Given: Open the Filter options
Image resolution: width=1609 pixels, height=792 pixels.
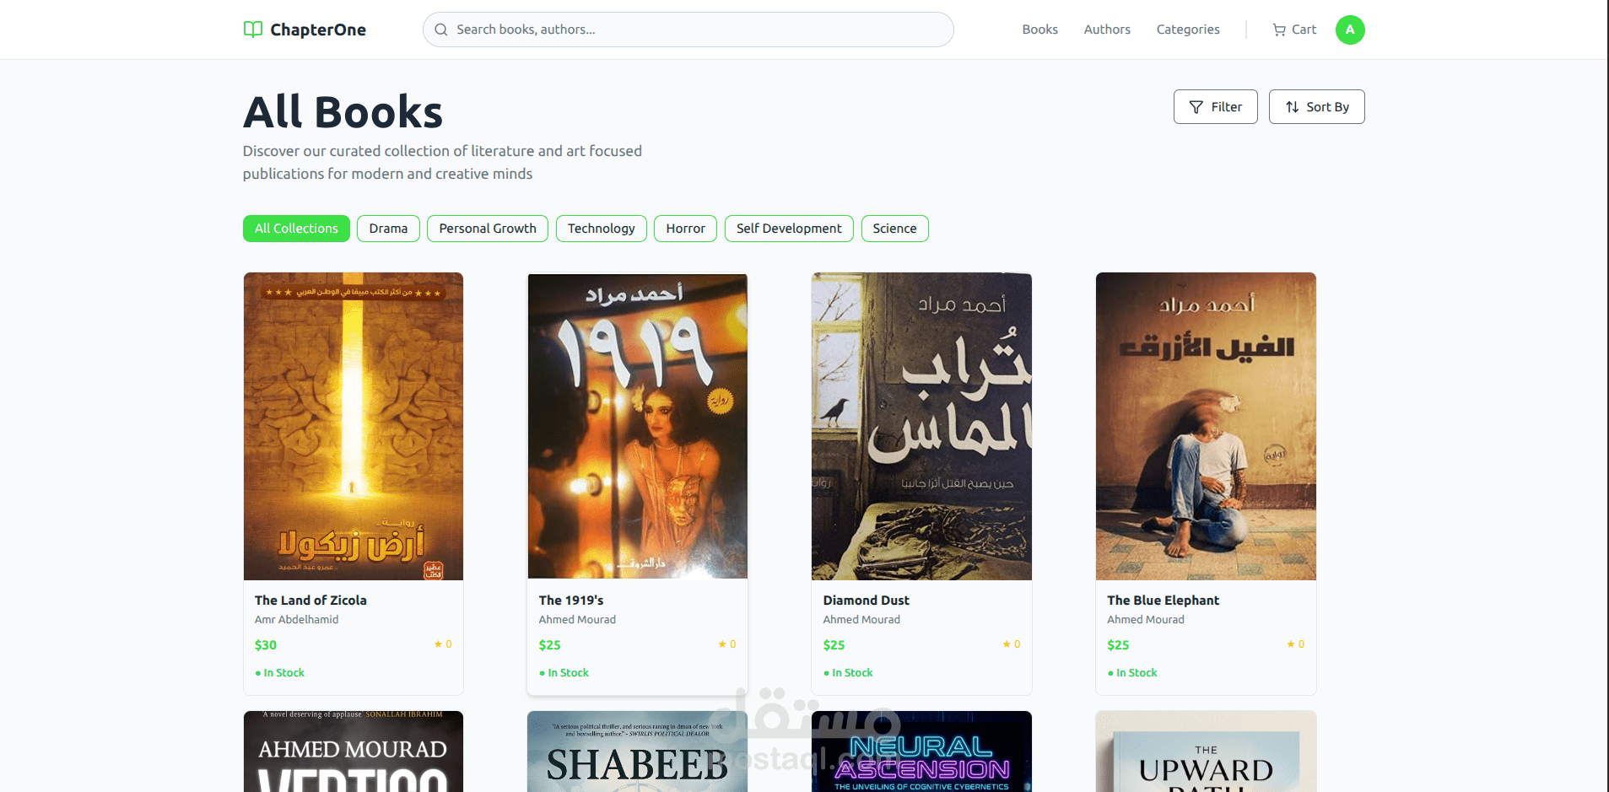Looking at the screenshot, I should [1216, 107].
